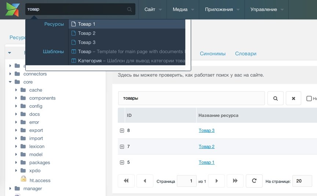Select Товар 3 in search suggestions
The width and height of the screenshot is (317, 196).
pos(127,42)
